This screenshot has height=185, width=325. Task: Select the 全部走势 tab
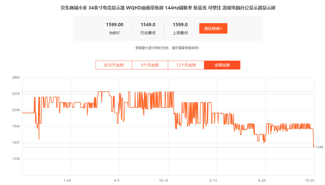tap(222, 65)
